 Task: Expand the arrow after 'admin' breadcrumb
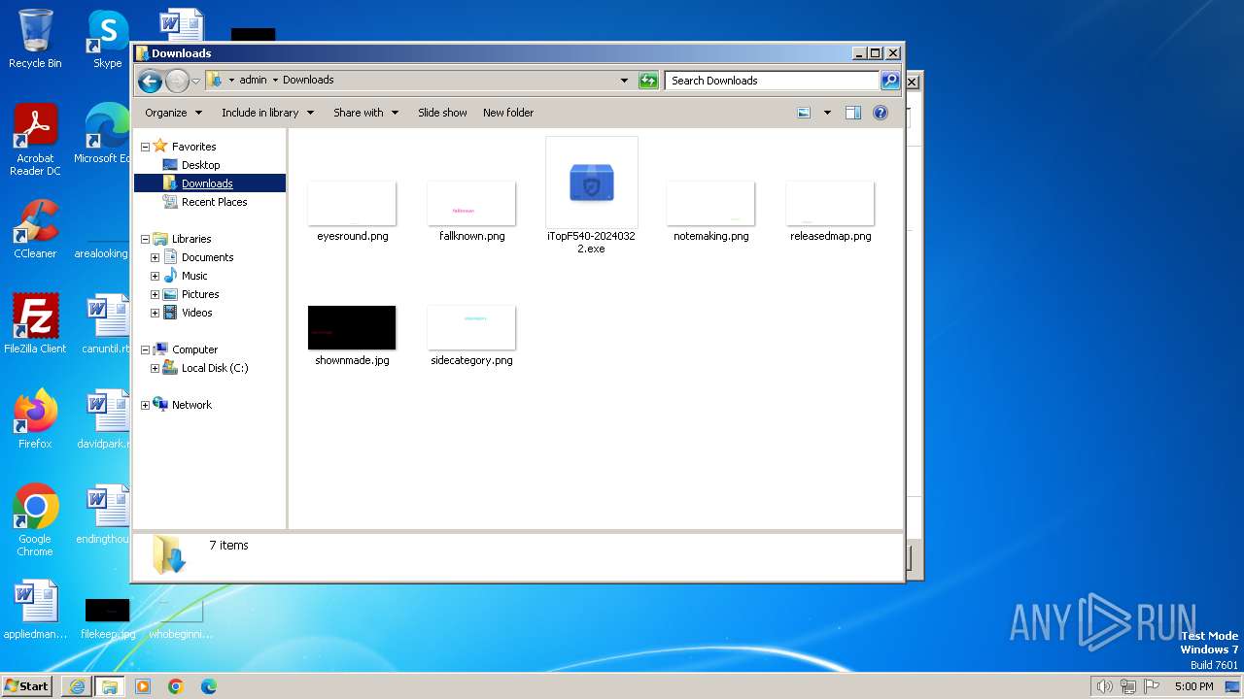pyautogui.click(x=275, y=80)
